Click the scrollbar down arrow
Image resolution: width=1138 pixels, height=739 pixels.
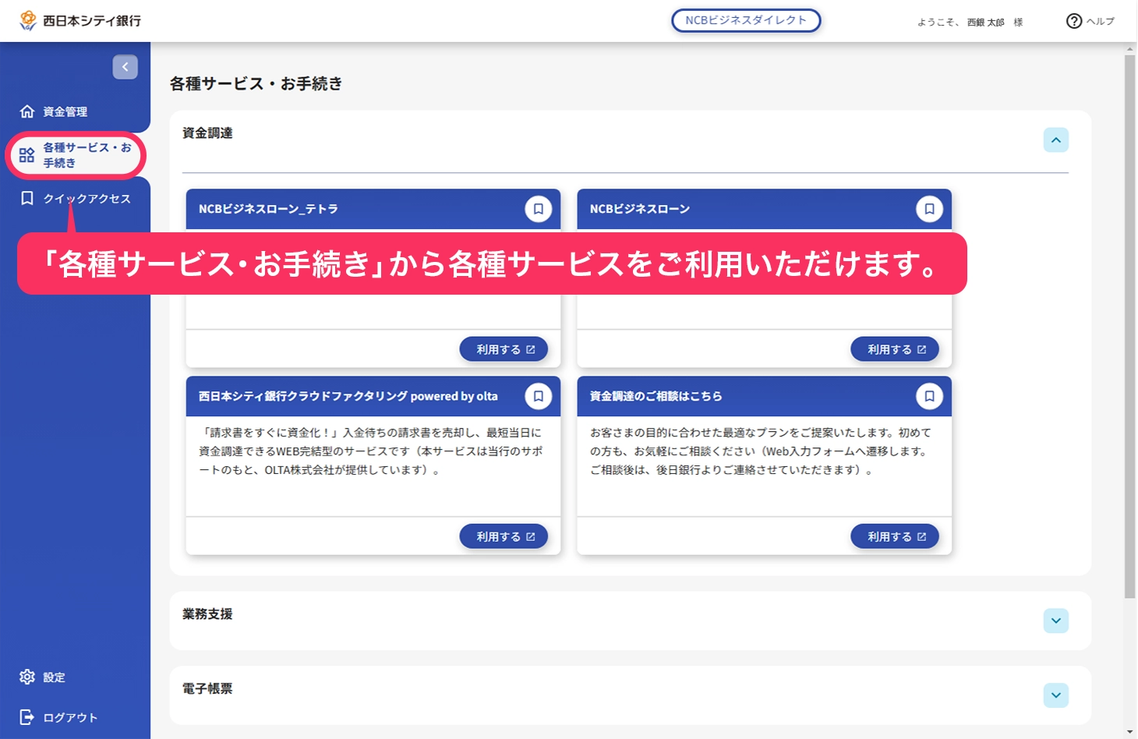click(1130, 733)
